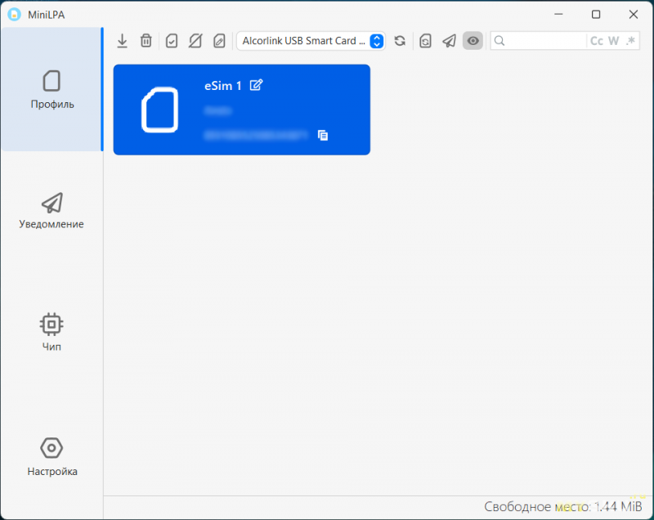Go to the Настройка settings page
Image resolution: width=654 pixels, height=520 pixels.
coord(52,456)
